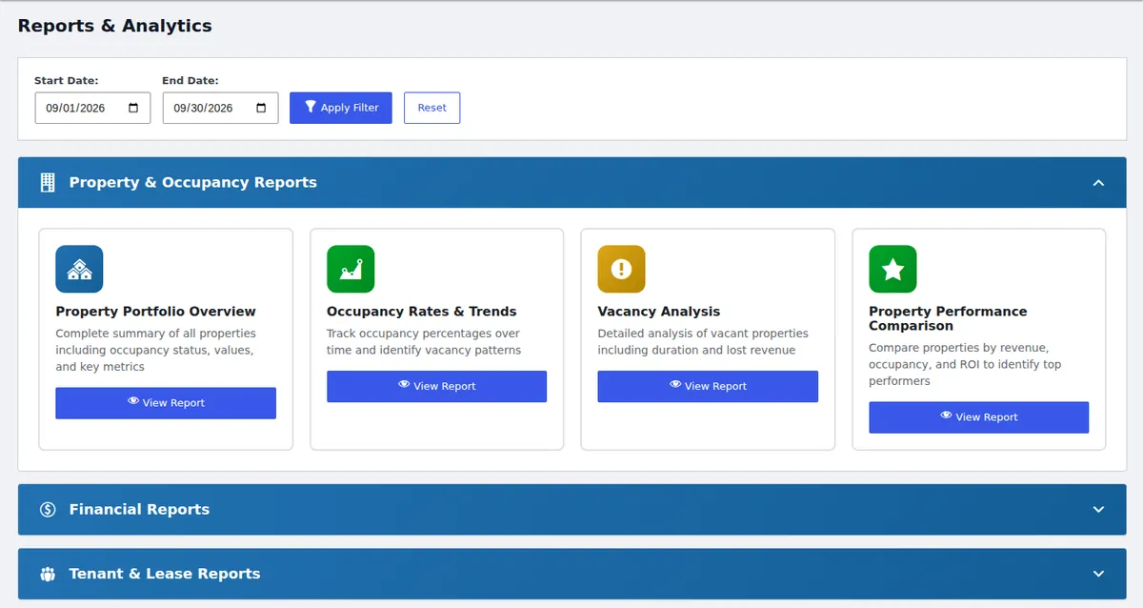Click the dollar icon beside Financial Reports
The image size is (1143, 608).
[x=48, y=509]
